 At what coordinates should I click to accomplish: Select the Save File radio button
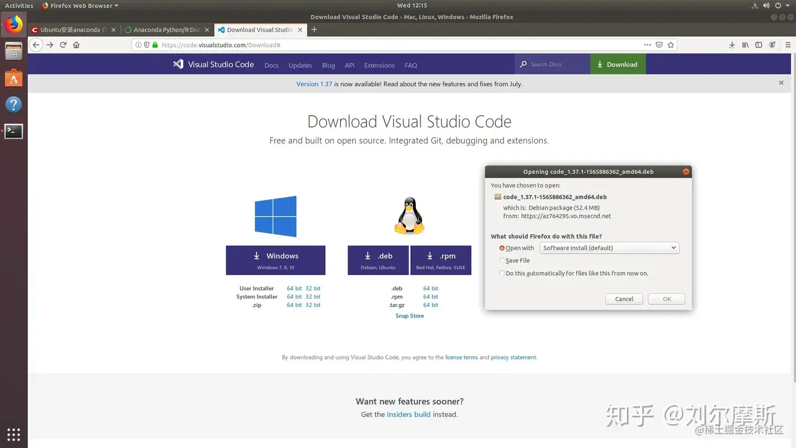coord(502,261)
